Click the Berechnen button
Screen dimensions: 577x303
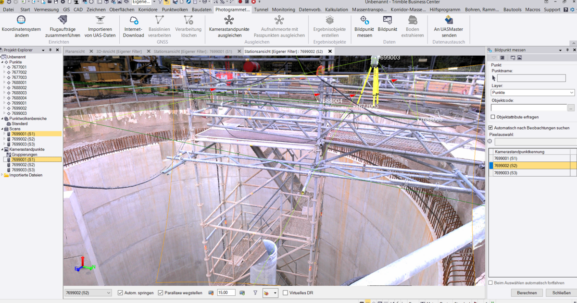coord(527,292)
